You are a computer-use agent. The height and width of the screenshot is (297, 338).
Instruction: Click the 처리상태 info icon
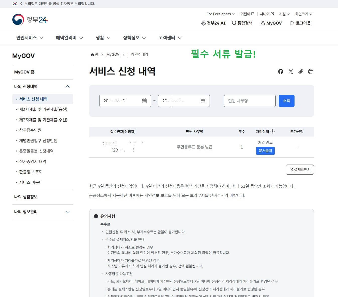click(273, 131)
